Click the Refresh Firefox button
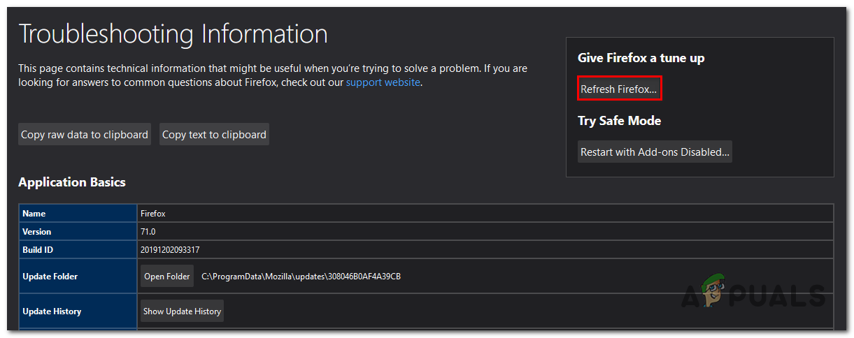854x338 pixels. [619, 89]
